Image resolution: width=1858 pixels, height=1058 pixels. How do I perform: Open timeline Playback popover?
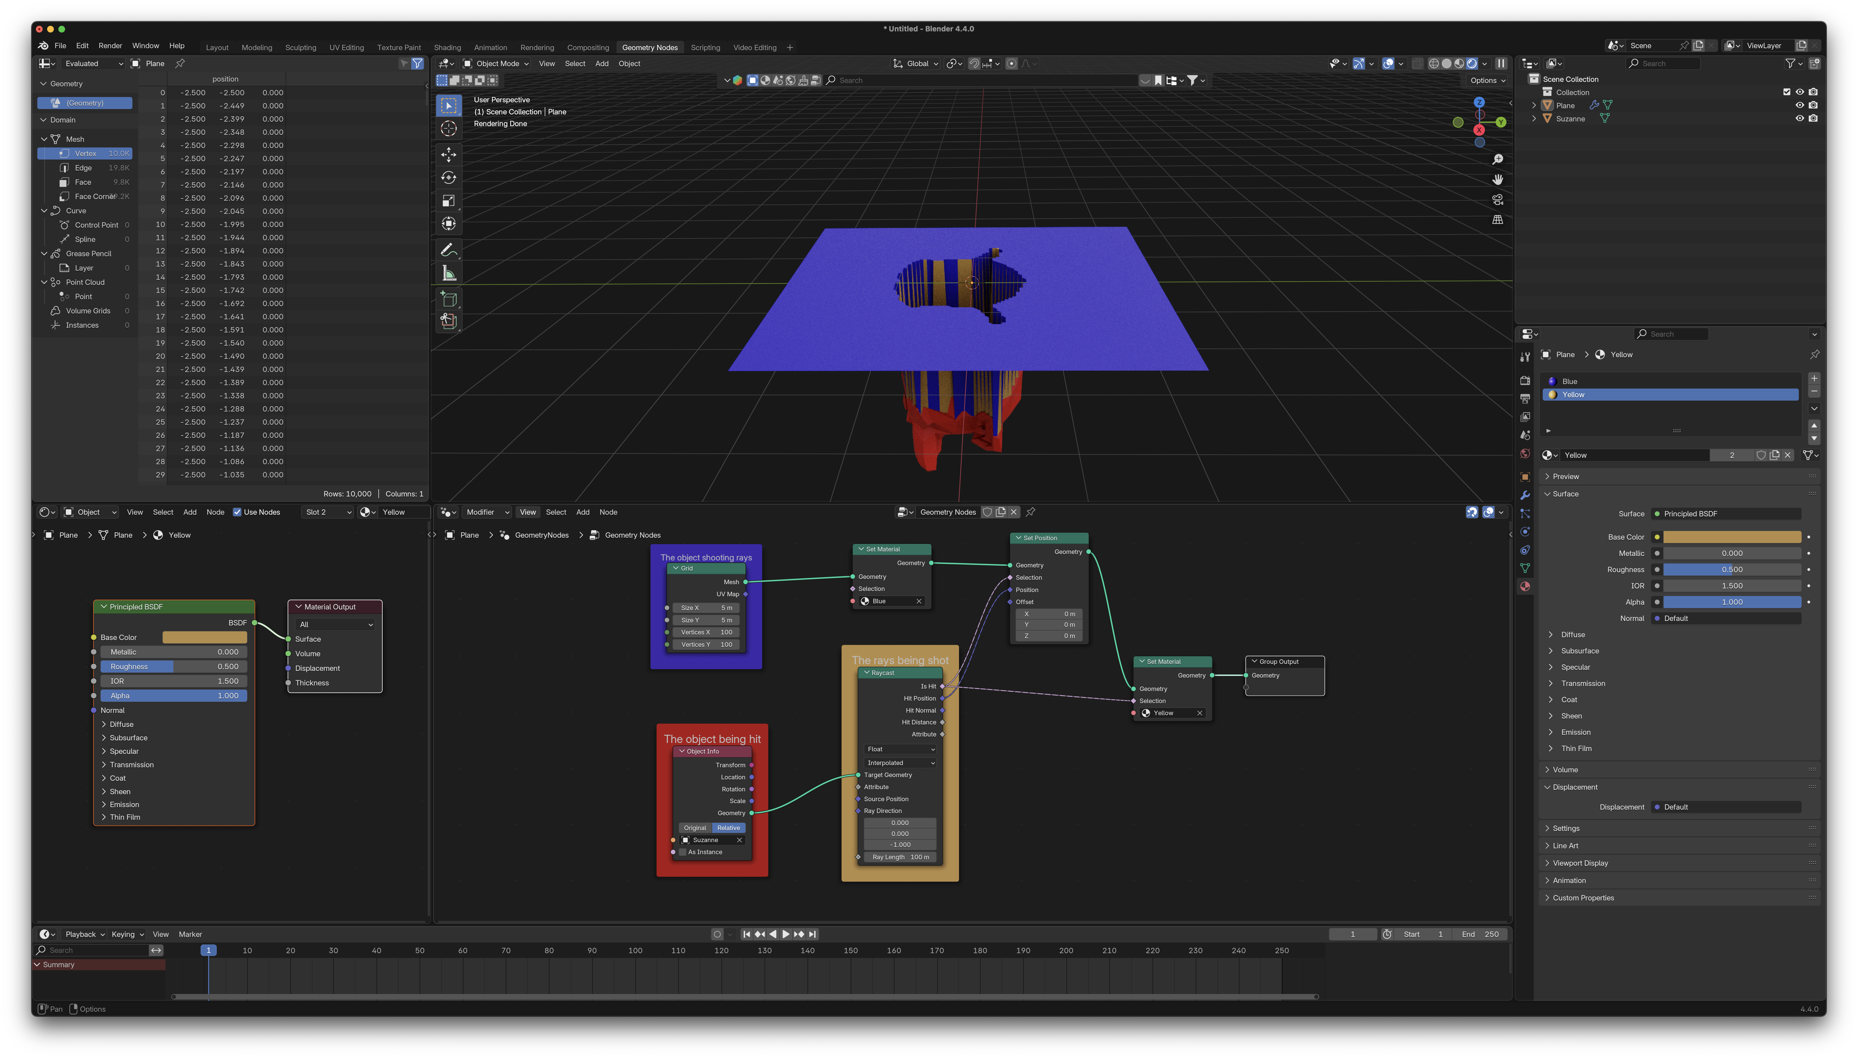tap(84, 934)
